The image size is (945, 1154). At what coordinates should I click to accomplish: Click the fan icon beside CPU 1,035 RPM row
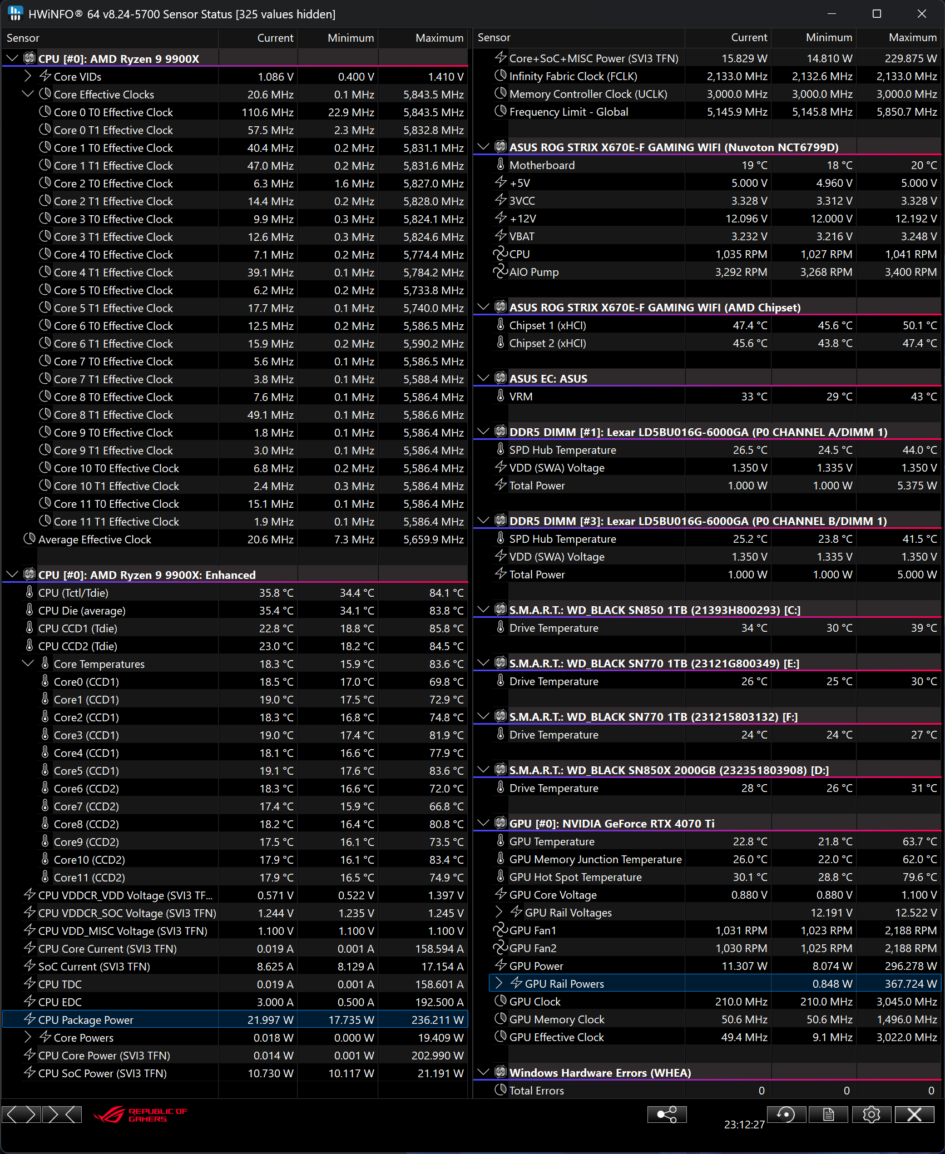click(x=501, y=254)
